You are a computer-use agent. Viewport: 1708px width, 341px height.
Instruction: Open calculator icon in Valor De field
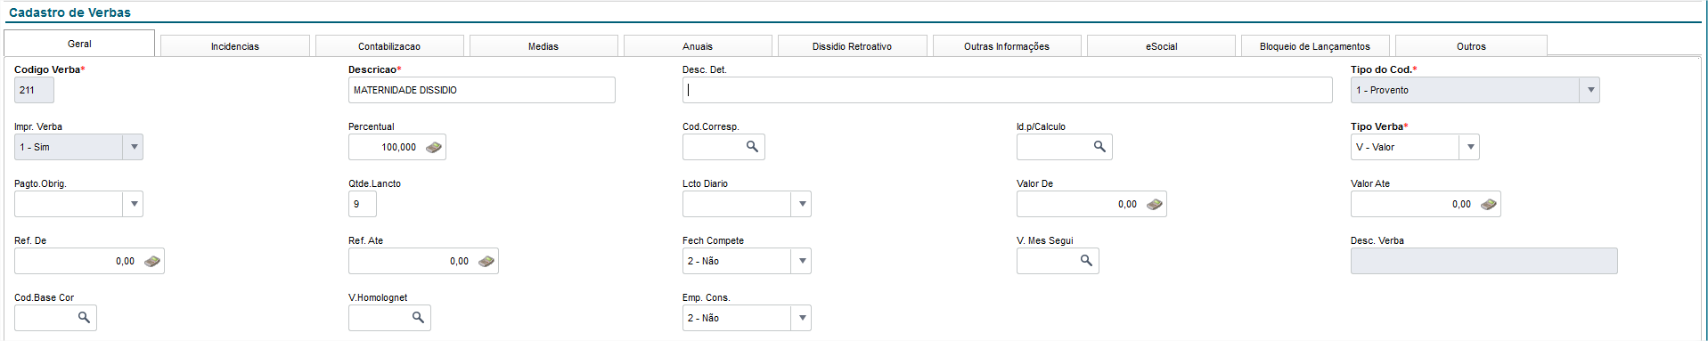(1155, 204)
